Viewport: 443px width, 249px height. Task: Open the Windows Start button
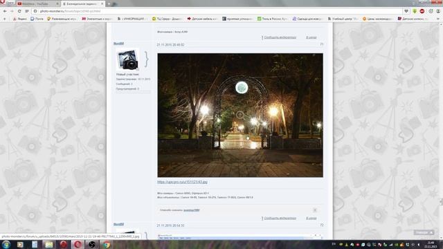[x=6, y=244]
